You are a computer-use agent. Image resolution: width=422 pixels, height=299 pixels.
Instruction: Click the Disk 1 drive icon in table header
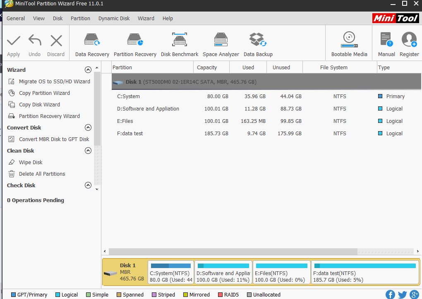118,82
